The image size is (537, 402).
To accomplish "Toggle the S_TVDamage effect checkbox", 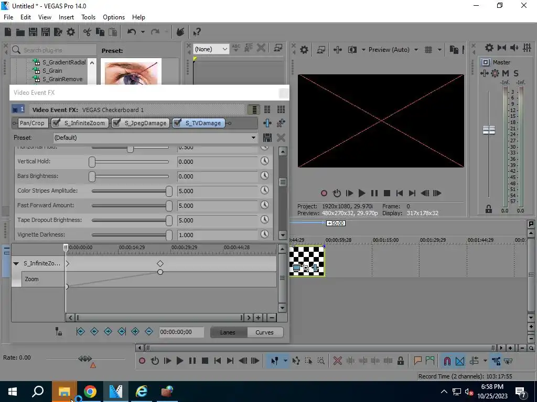I will tap(177, 122).
